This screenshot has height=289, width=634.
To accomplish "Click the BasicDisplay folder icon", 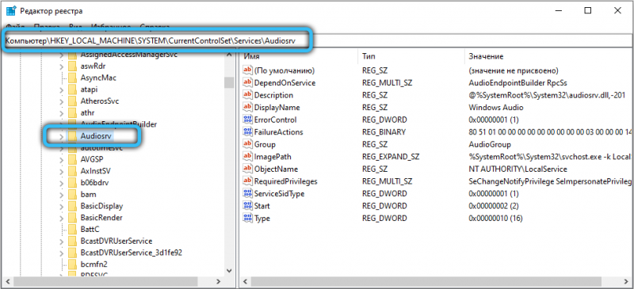I will click(72, 206).
